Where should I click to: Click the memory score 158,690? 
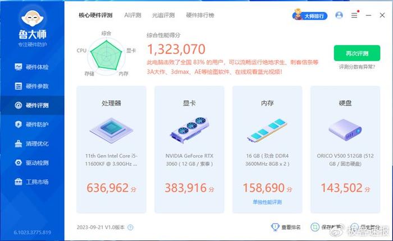coord(264,188)
